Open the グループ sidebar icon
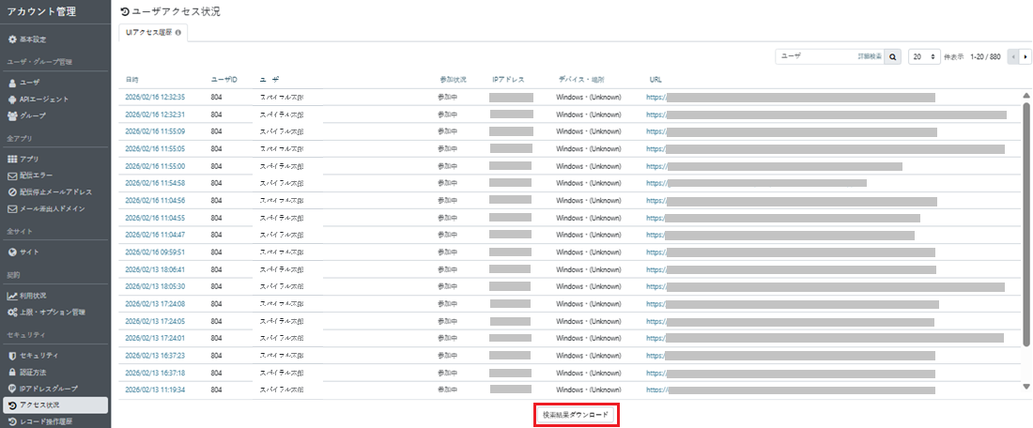 pos(12,115)
